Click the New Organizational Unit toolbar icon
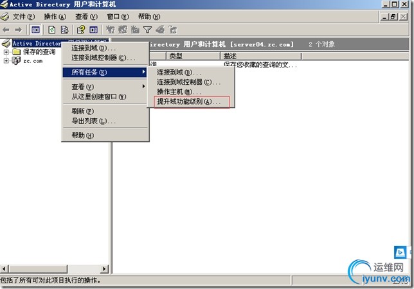The width and height of the screenshot is (414, 289). tap(135, 30)
